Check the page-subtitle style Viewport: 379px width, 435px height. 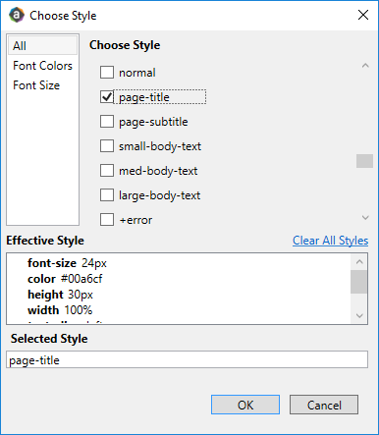107,122
